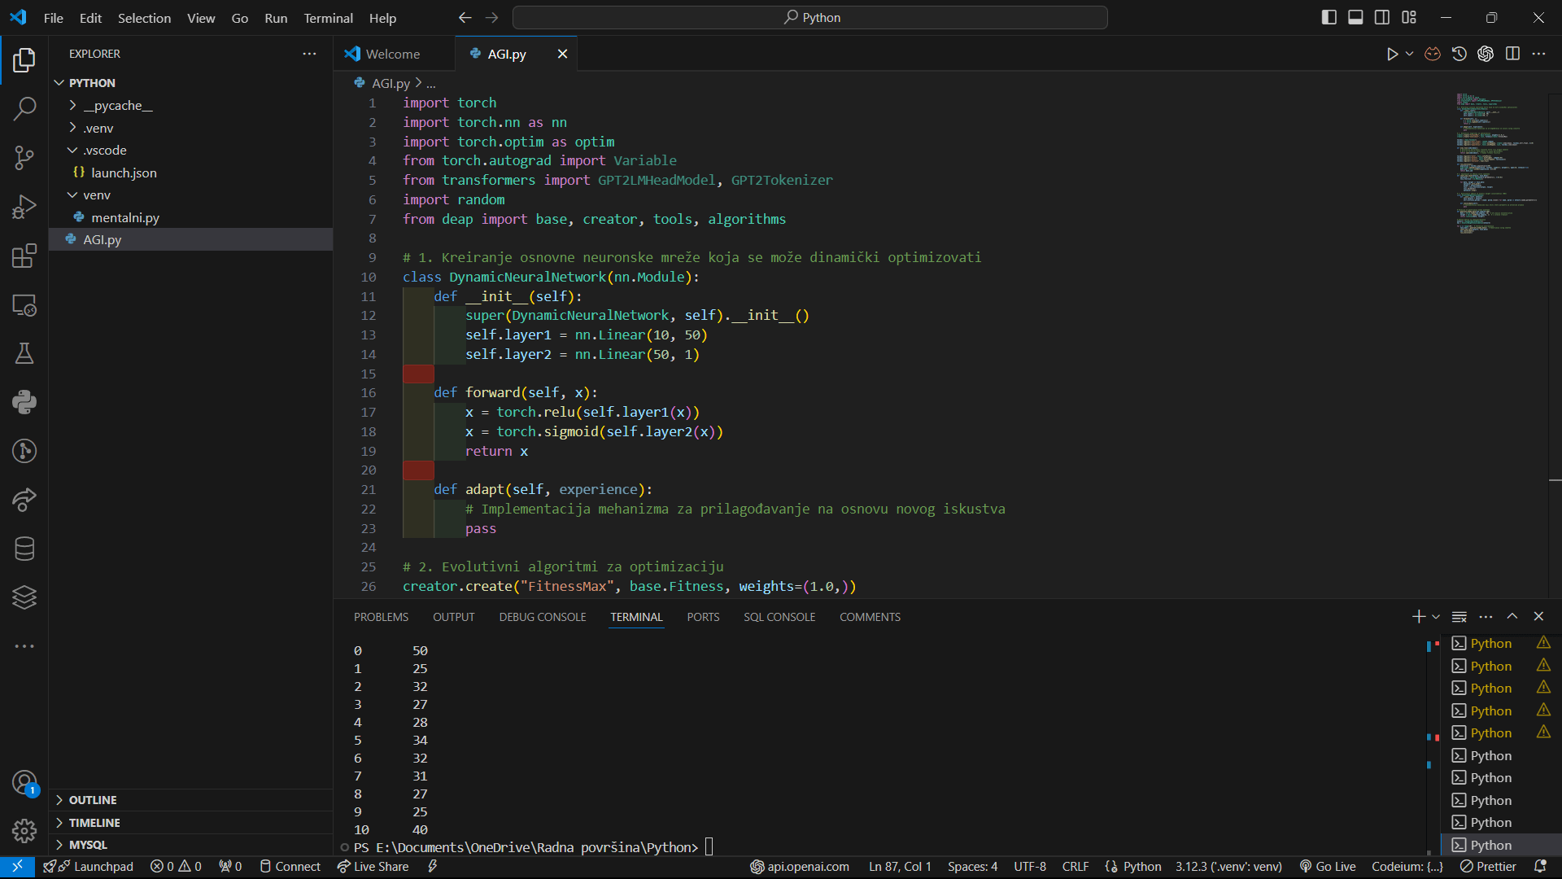
Task: Expand the __pycache__ folder
Action: 117,106
